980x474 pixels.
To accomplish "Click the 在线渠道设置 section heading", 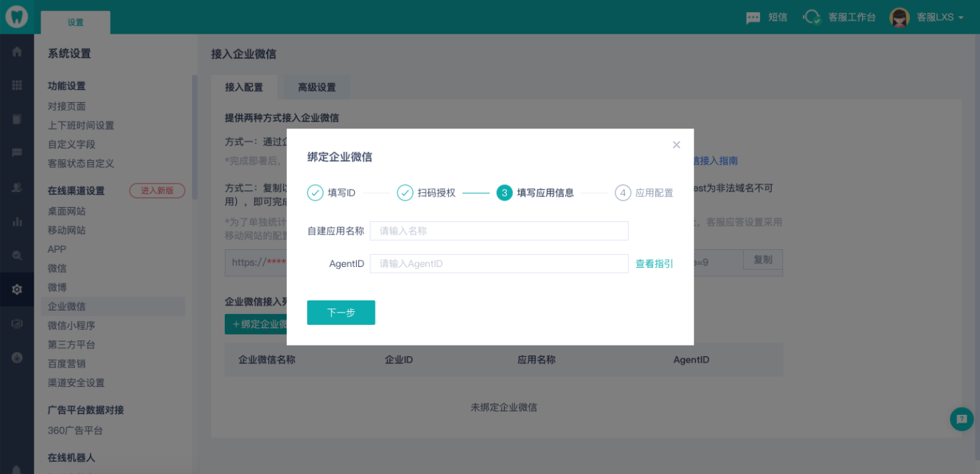I will [76, 191].
